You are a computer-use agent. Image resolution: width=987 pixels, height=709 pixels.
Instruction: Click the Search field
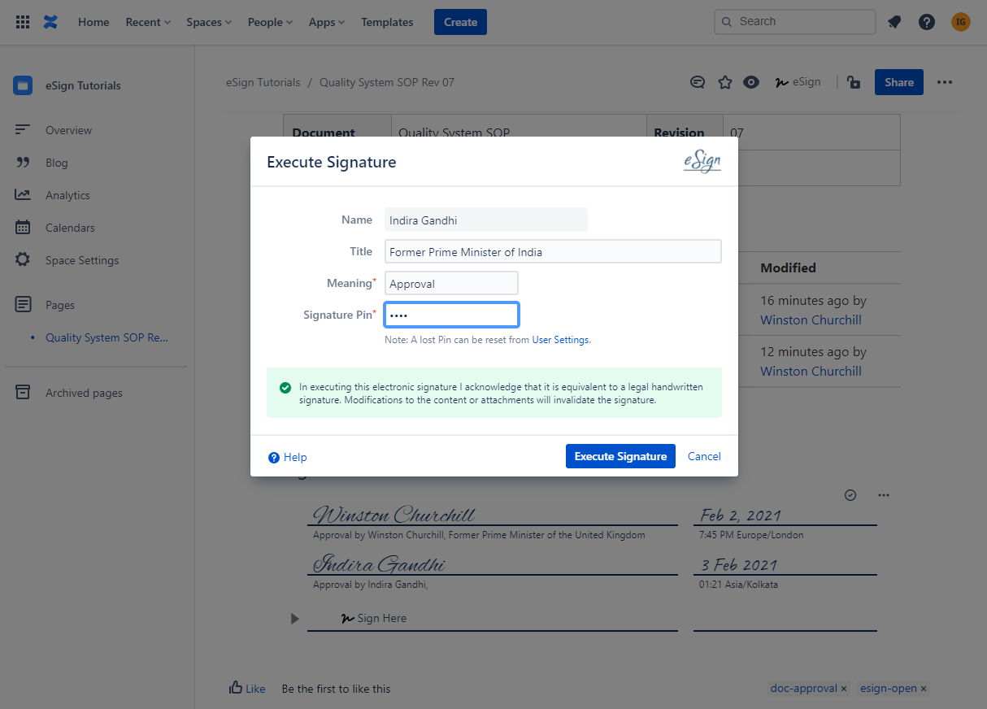point(794,22)
